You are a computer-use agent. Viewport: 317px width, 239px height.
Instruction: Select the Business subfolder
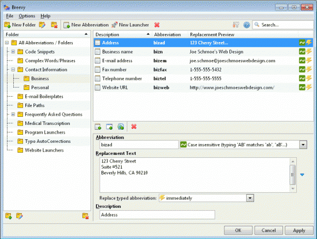pyautogui.click(x=40, y=78)
